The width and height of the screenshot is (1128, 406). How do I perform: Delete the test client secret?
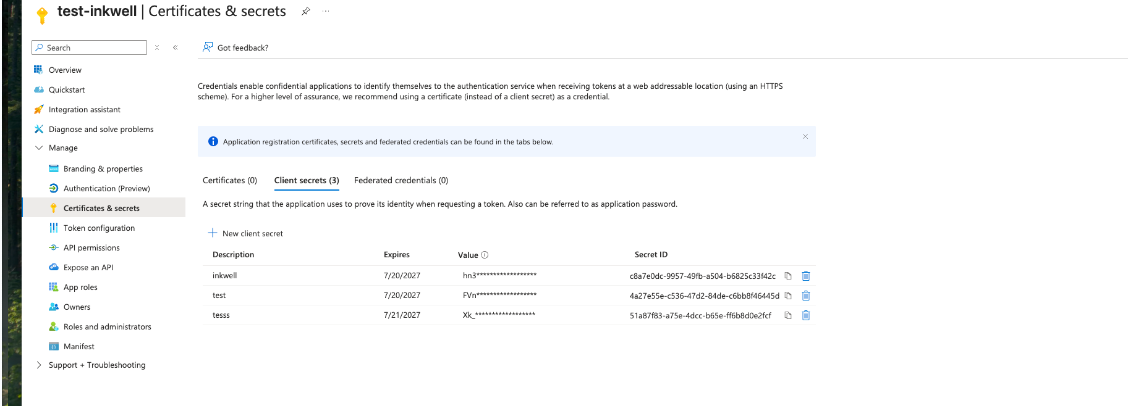(806, 296)
